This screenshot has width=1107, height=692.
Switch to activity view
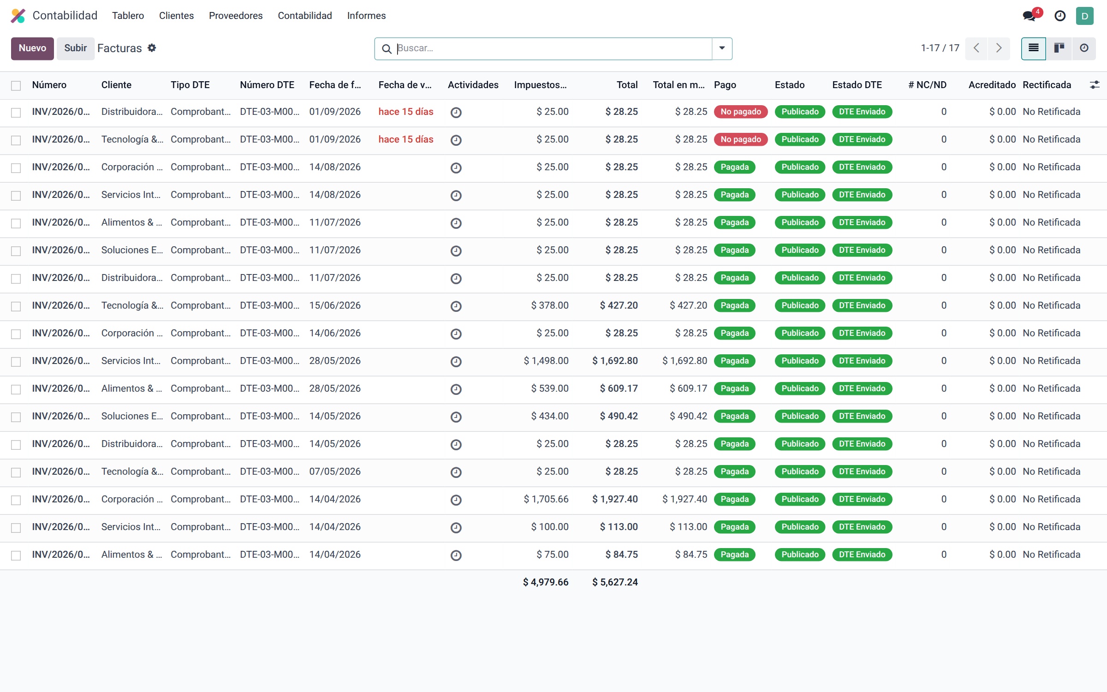coord(1084,48)
